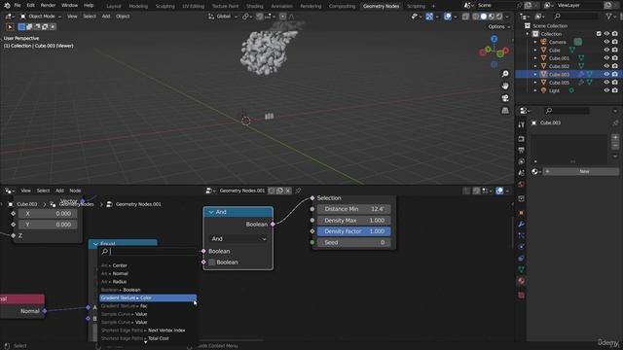This screenshot has width=623, height=350.
Task: Select the tweak select tool icon
Action: point(10,27)
